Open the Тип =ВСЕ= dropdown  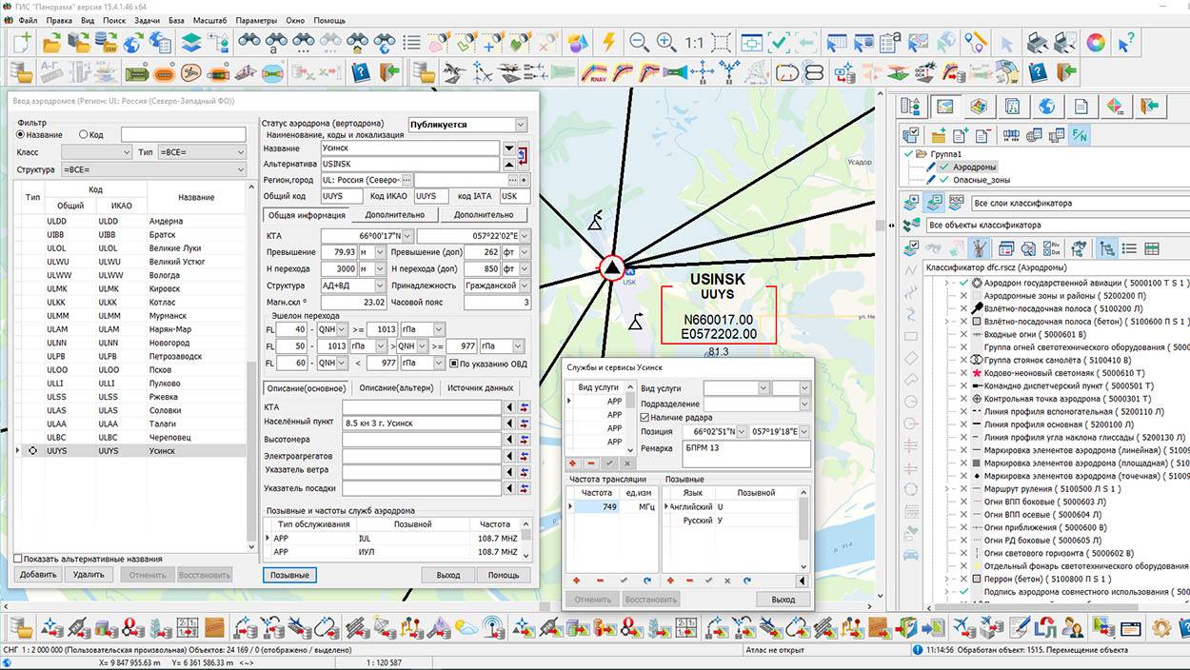(x=239, y=152)
